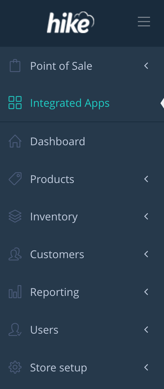Image resolution: width=164 pixels, height=389 pixels.
Task: Click the Dashboard house icon
Action: [15, 141]
